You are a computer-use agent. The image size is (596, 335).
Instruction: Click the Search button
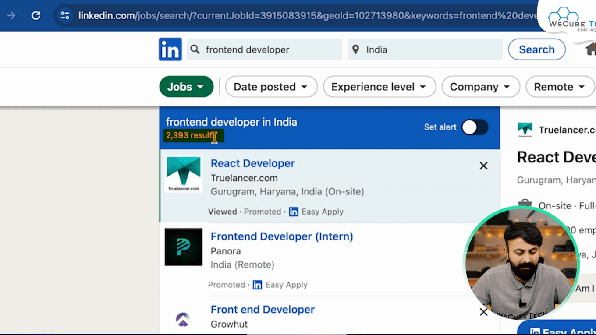(x=537, y=49)
